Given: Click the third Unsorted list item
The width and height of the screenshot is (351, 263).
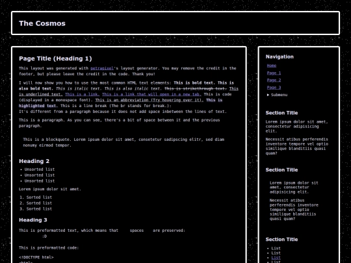Looking at the screenshot, I should [x=40, y=181].
